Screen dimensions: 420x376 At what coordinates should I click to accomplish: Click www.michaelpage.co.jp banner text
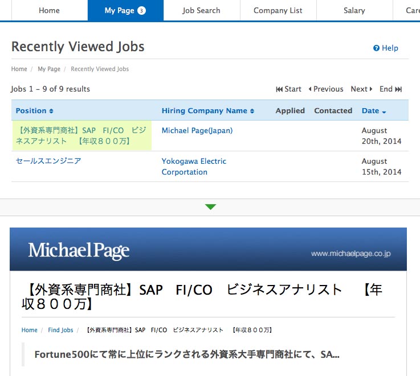click(x=351, y=253)
